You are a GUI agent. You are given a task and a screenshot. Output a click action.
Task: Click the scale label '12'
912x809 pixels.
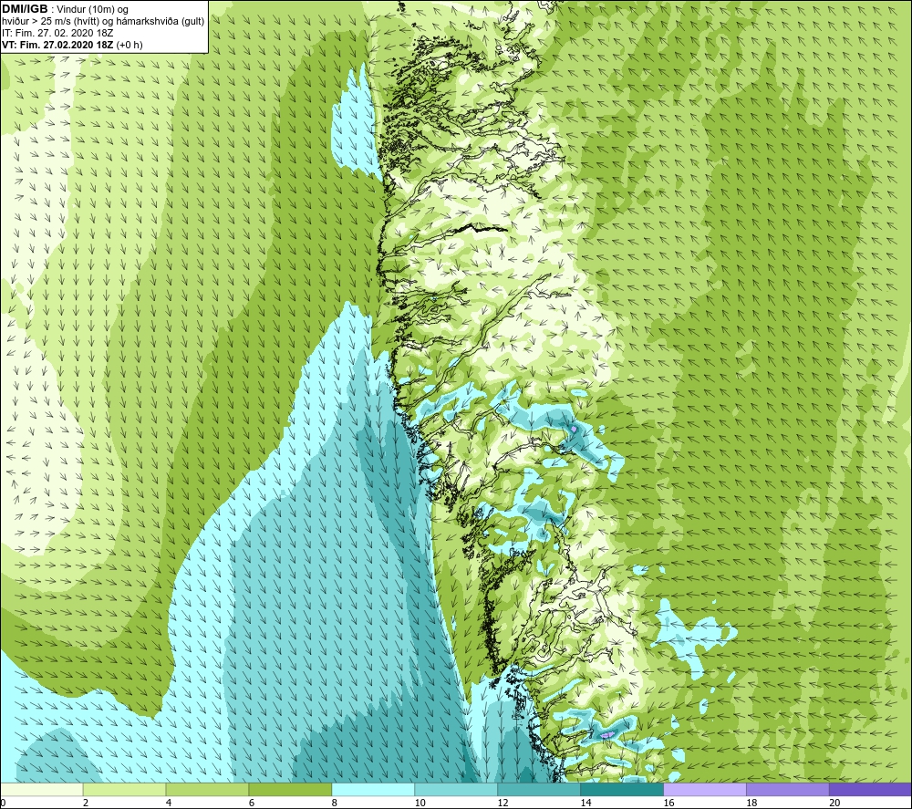503,803
